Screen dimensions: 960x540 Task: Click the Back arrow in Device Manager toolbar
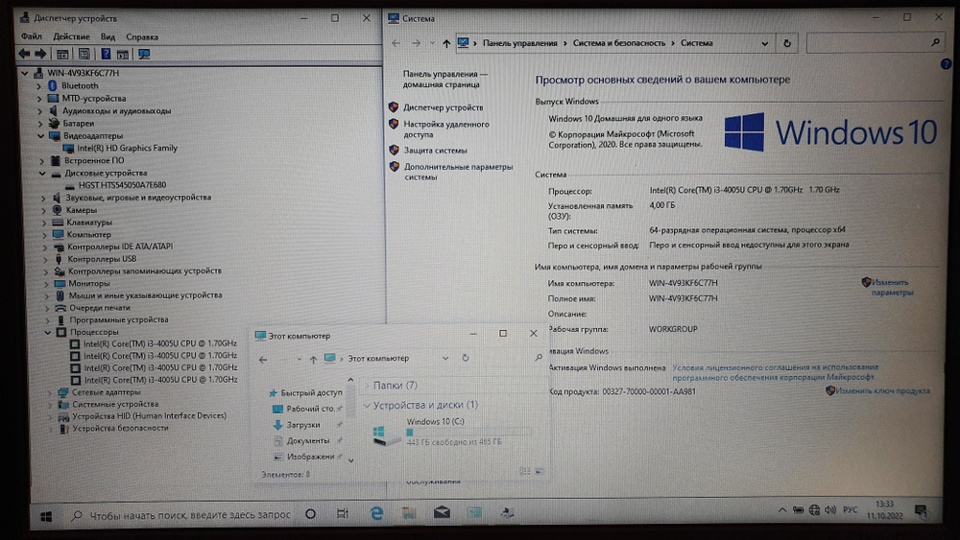pyautogui.click(x=24, y=54)
